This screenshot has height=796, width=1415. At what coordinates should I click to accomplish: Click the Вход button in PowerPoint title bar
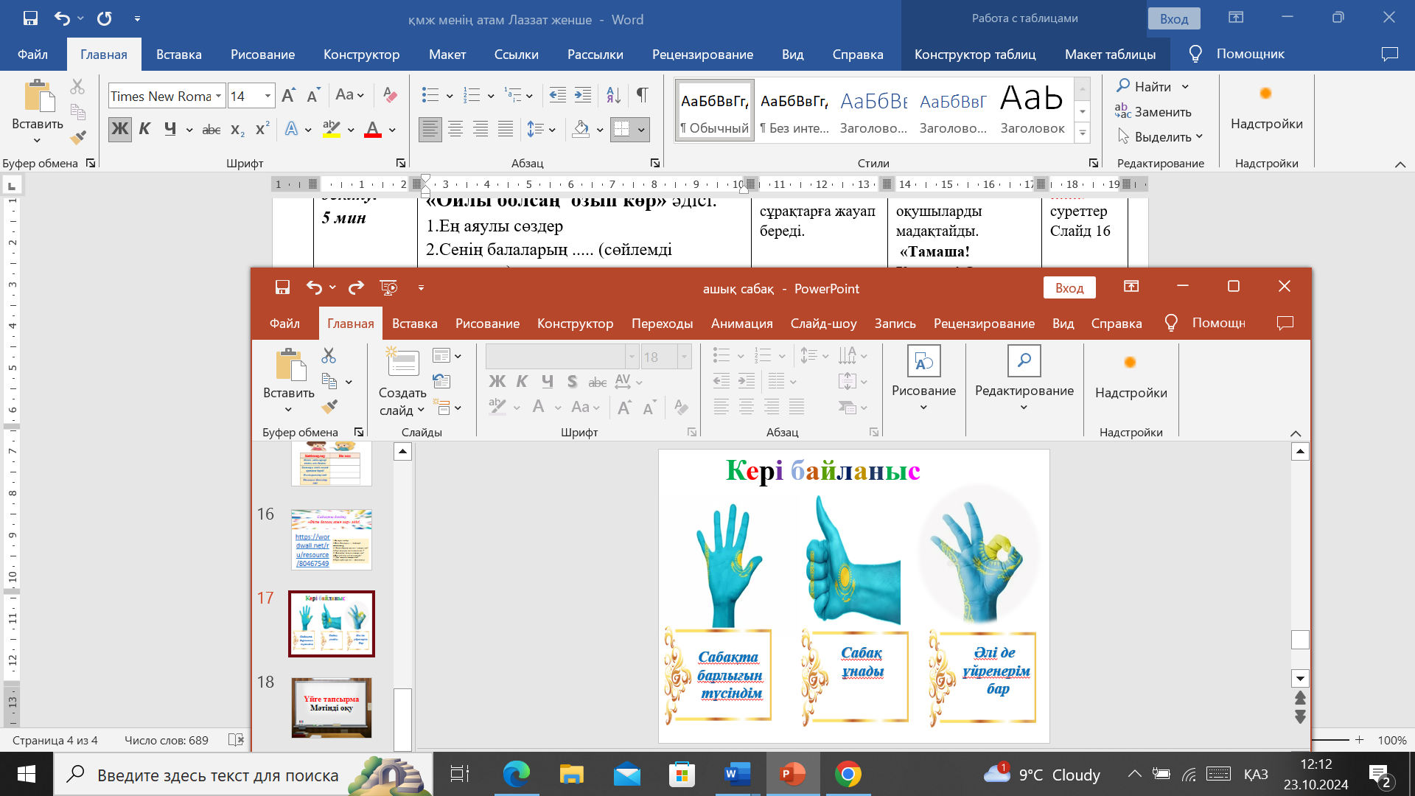[x=1069, y=288]
